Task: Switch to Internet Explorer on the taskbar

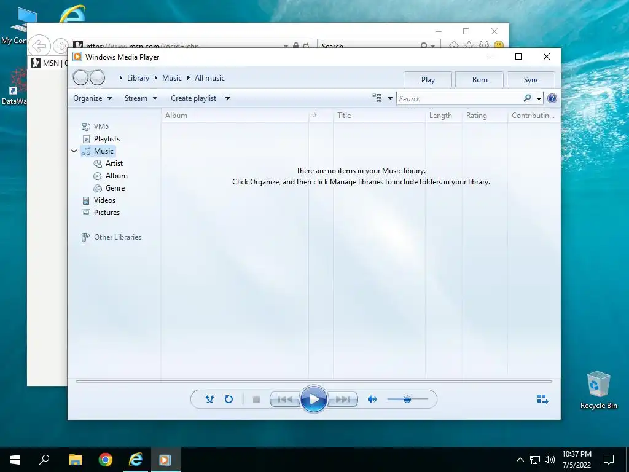Action: click(x=136, y=460)
